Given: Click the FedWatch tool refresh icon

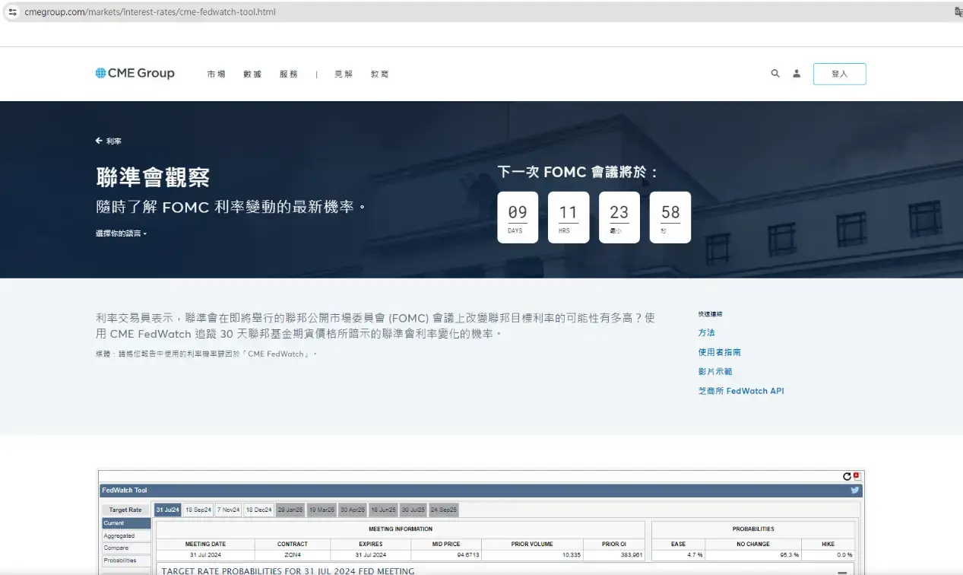Looking at the screenshot, I should pyautogui.click(x=846, y=476).
